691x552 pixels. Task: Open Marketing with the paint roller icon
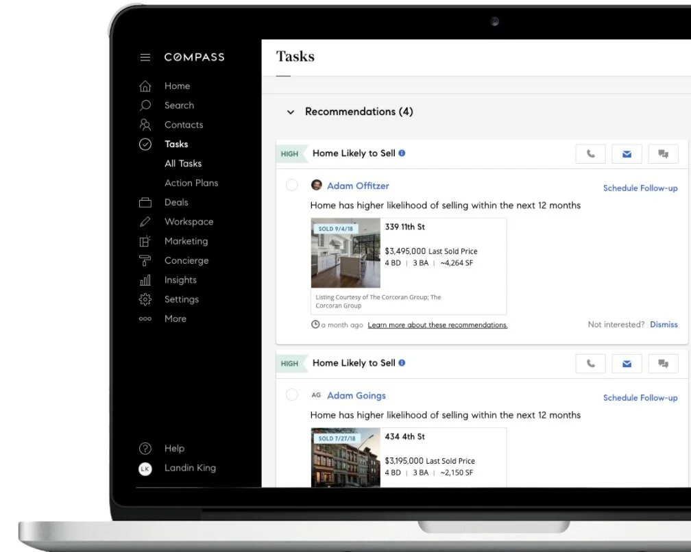145,241
